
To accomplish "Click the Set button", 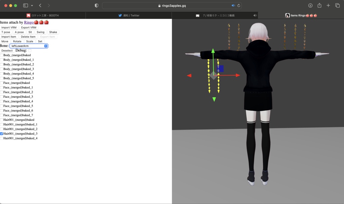I will [x=40, y=41].
